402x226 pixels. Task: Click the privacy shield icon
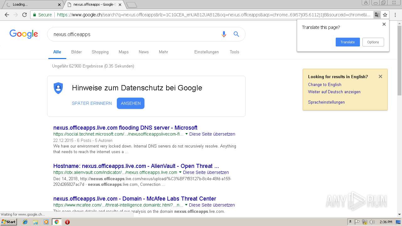(58, 88)
